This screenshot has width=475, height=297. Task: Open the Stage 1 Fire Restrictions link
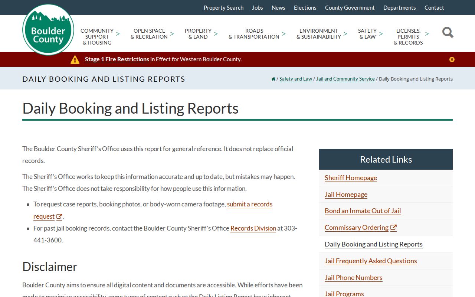click(117, 59)
